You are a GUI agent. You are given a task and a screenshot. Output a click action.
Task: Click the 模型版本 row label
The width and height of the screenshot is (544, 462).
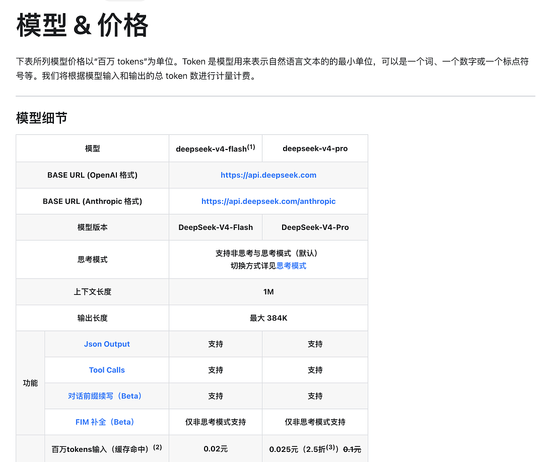tap(92, 227)
